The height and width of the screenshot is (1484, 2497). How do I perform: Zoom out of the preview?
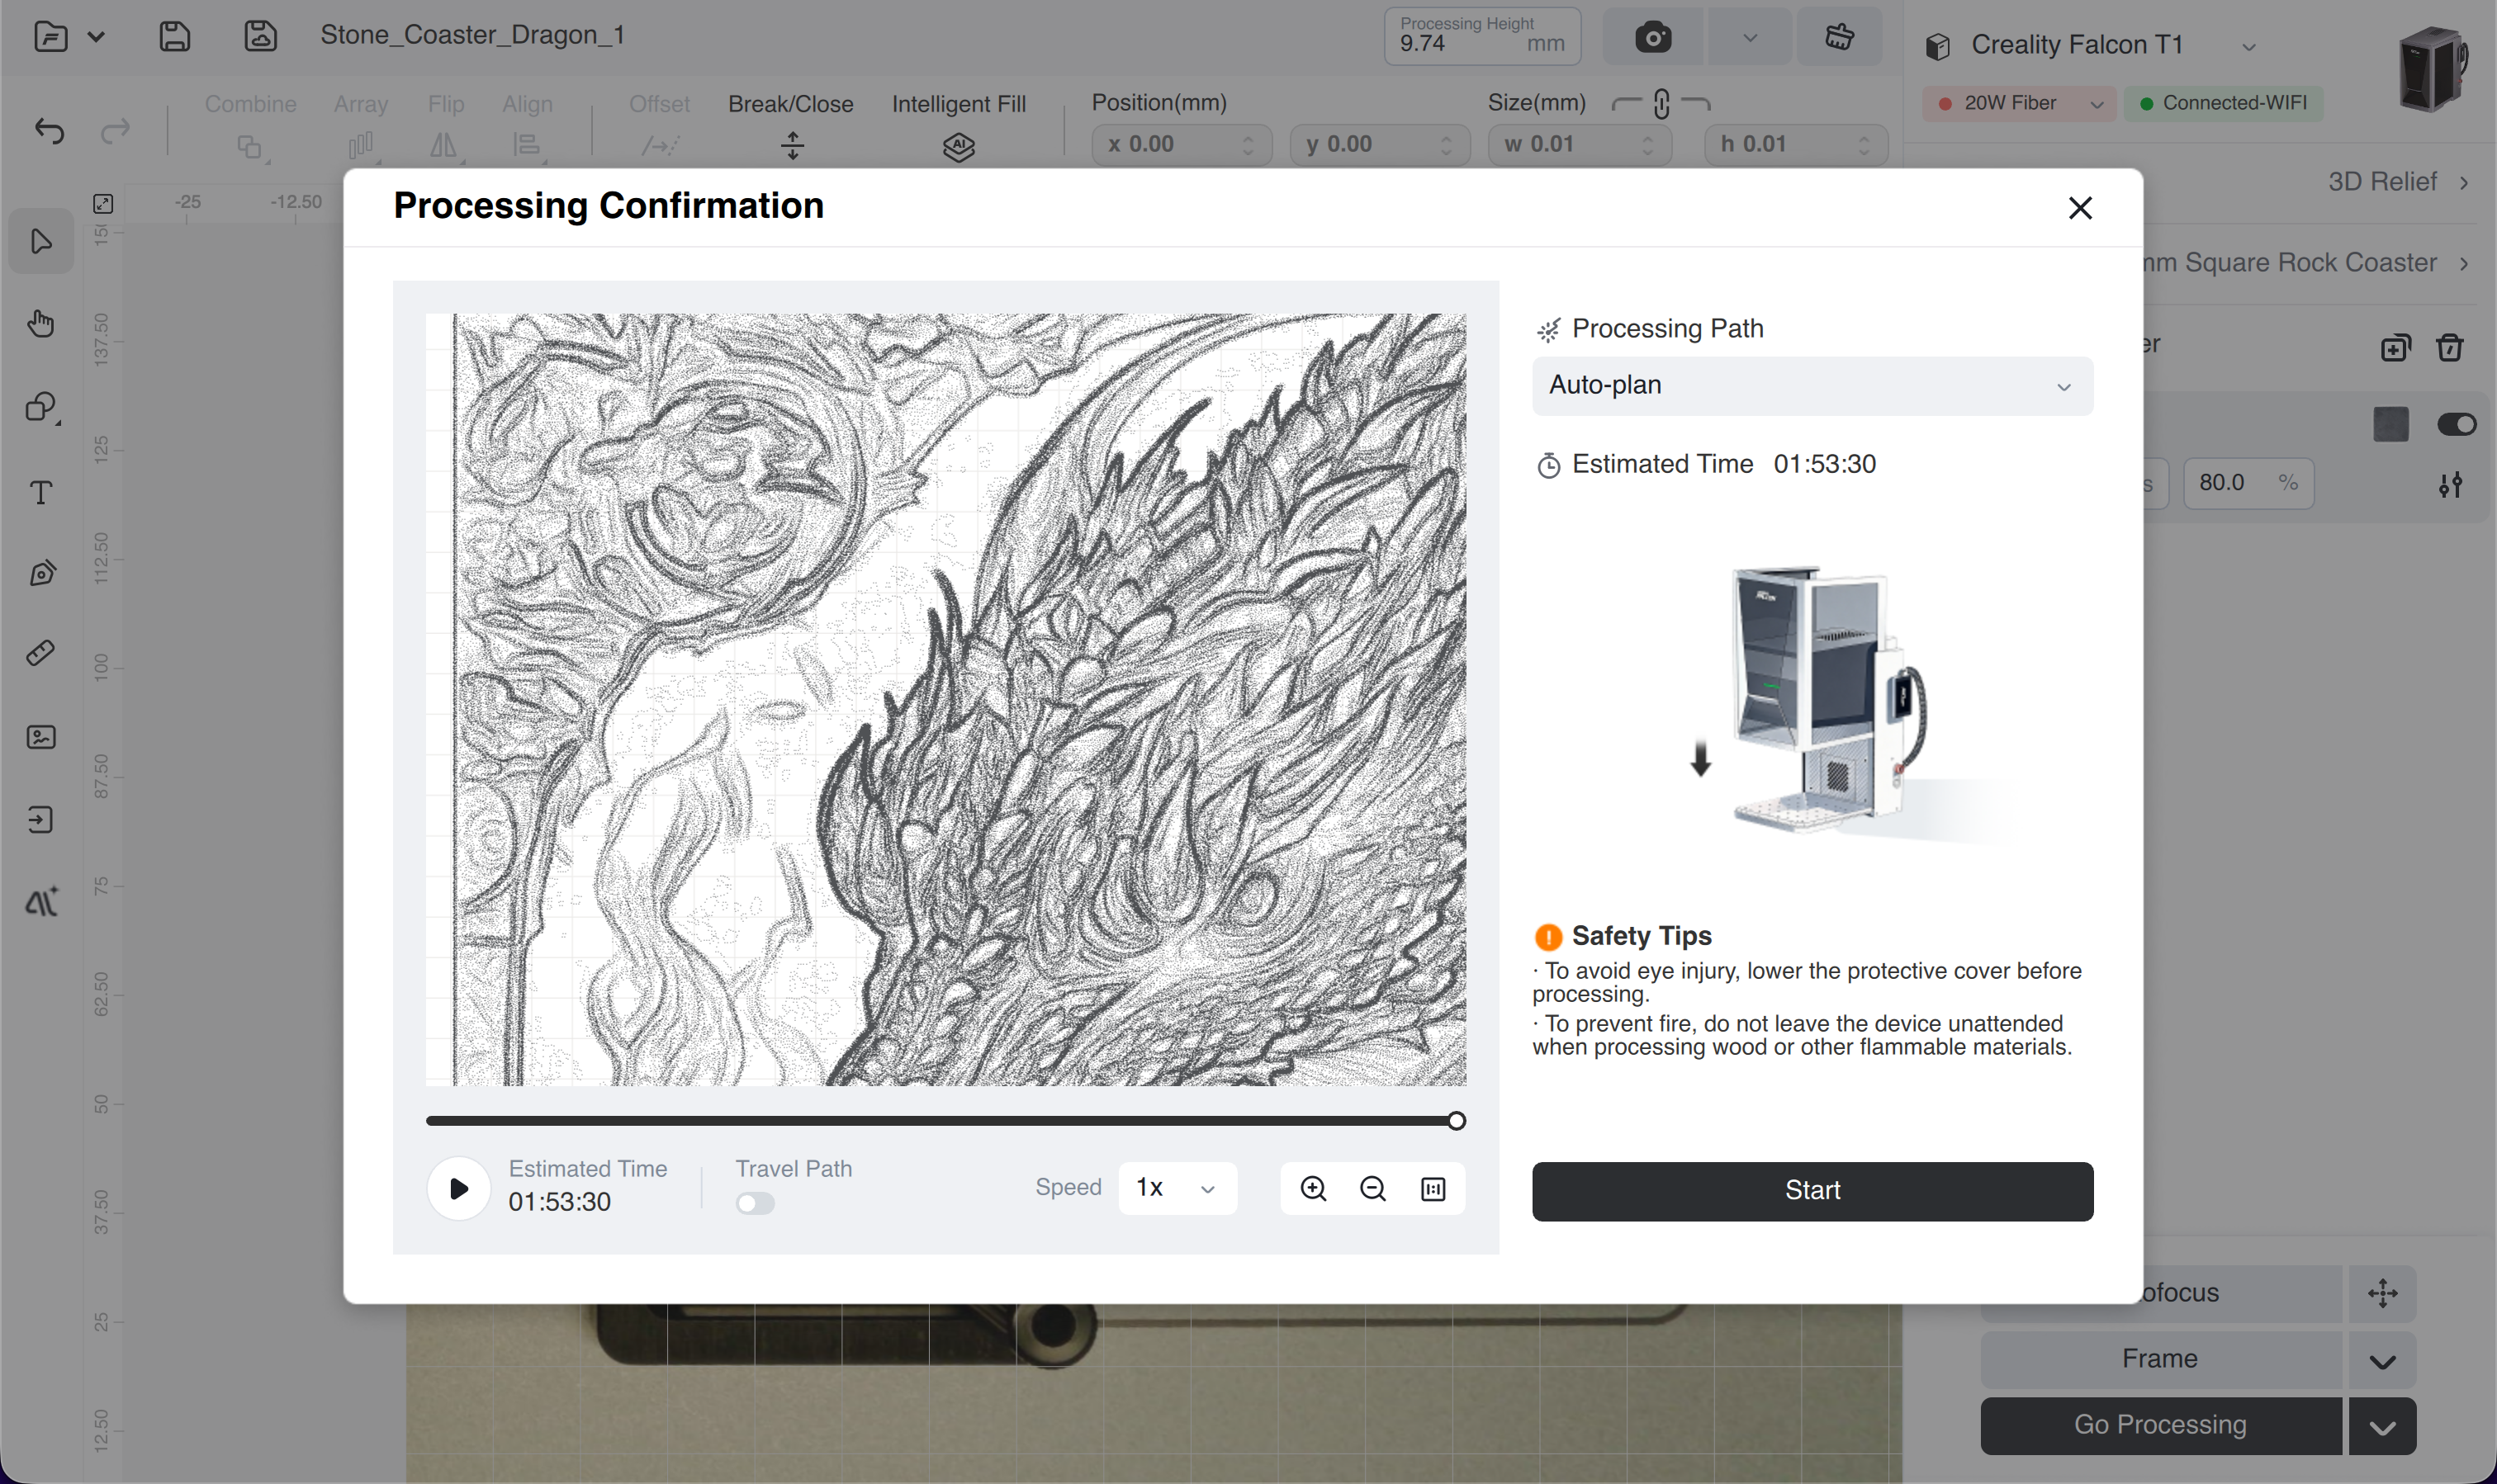[x=1372, y=1188]
